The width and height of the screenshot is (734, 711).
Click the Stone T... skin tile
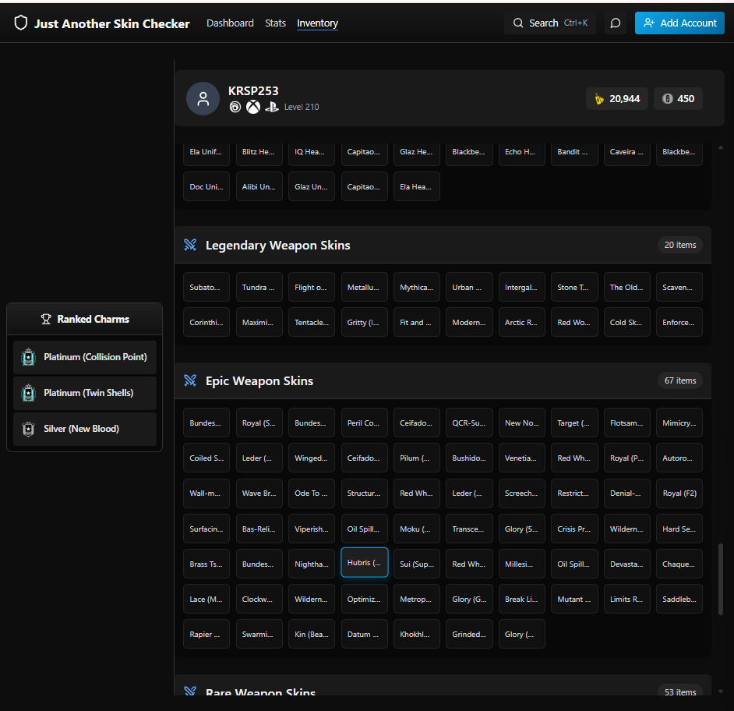tap(574, 287)
